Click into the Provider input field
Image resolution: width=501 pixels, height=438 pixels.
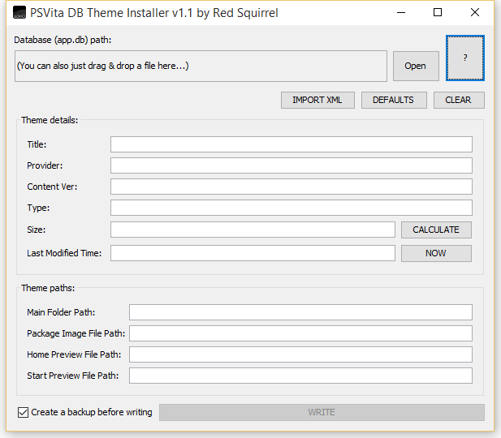[x=291, y=165]
